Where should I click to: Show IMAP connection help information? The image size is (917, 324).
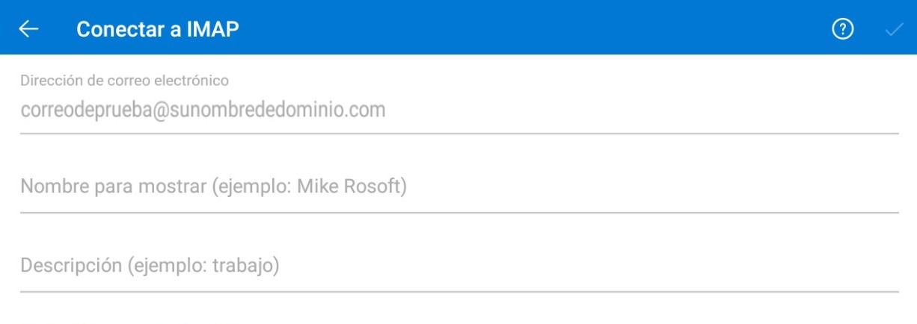[x=843, y=29]
